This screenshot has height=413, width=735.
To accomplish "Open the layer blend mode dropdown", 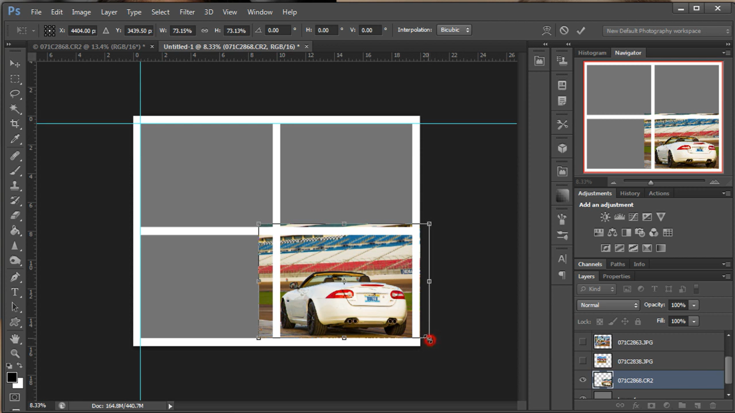I will (x=607, y=304).
